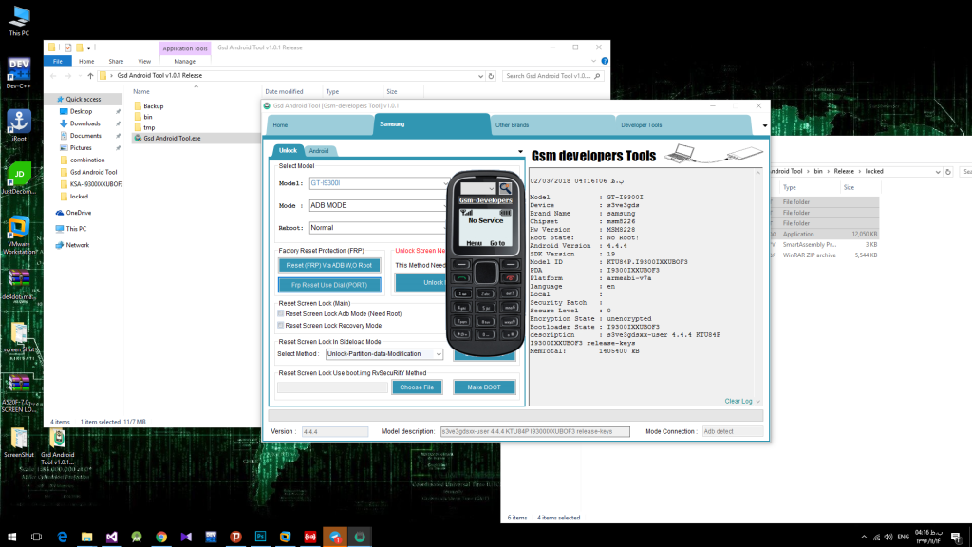Refresh the Gsd Android Tool folder view
Image resolution: width=972 pixels, height=547 pixels.
click(491, 76)
